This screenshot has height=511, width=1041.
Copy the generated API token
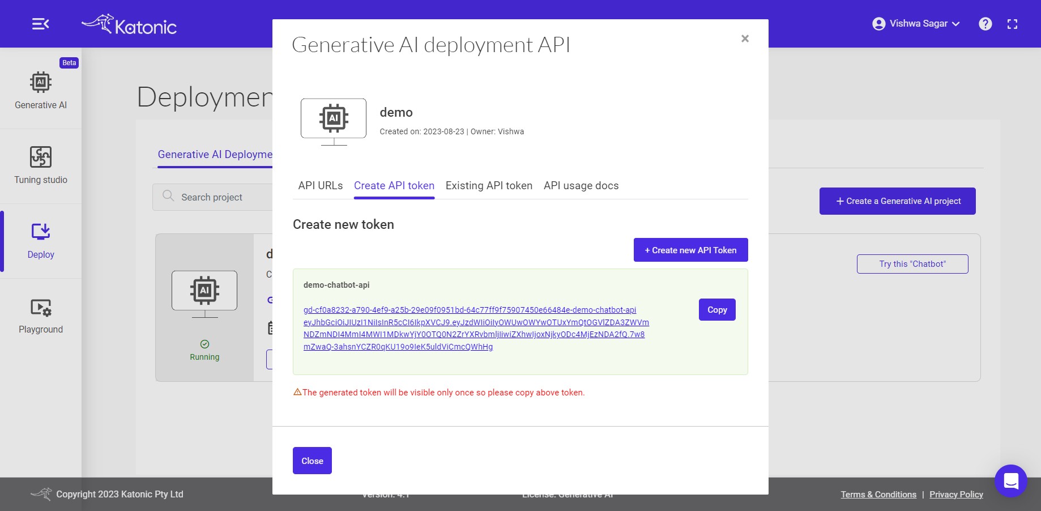[717, 310]
